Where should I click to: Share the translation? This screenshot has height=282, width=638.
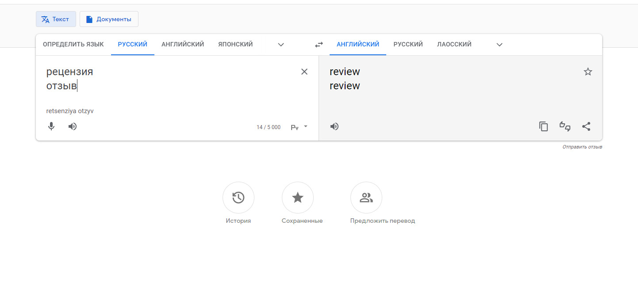click(x=586, y=126)
